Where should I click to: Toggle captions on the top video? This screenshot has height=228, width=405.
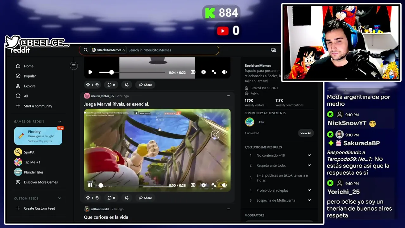(193, 72)
